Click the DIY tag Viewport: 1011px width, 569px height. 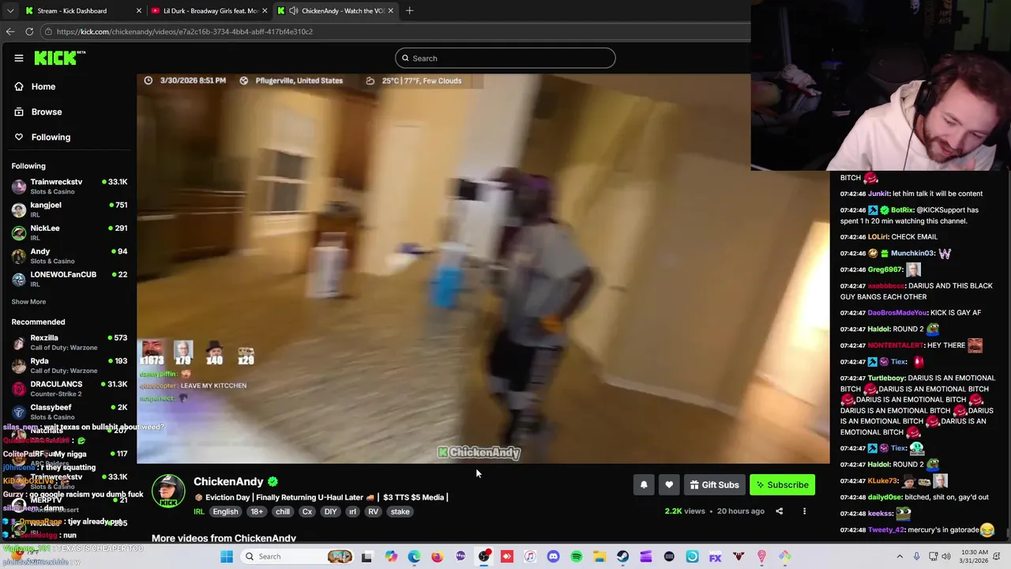[x=330, y=511]
